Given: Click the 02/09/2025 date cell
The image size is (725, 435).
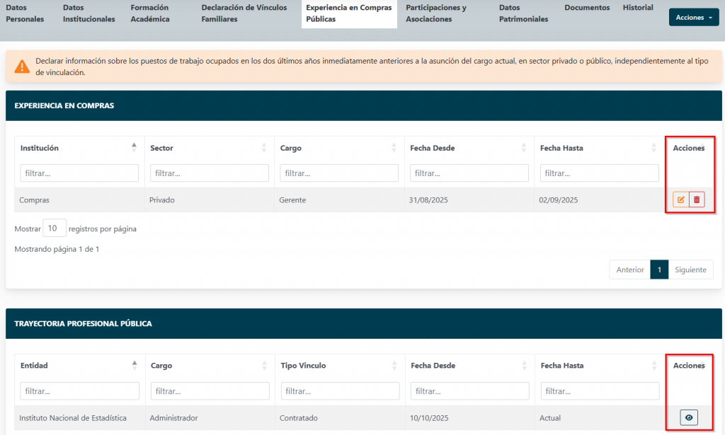Looking at the screenshot, I should (x=599, y=200).
